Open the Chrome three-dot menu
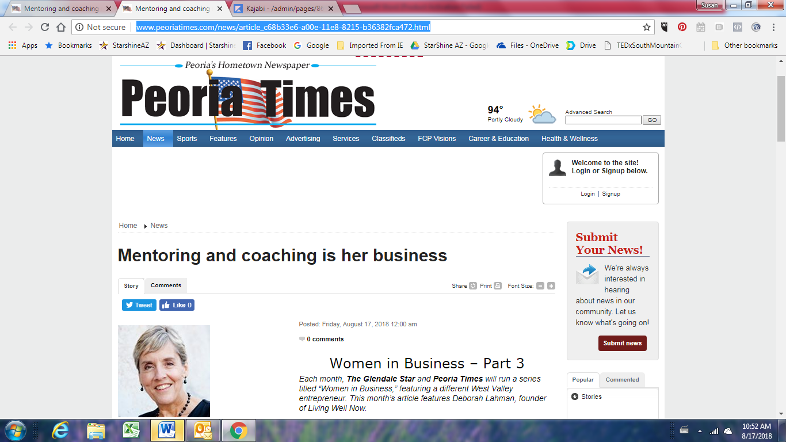 (774, 27)
